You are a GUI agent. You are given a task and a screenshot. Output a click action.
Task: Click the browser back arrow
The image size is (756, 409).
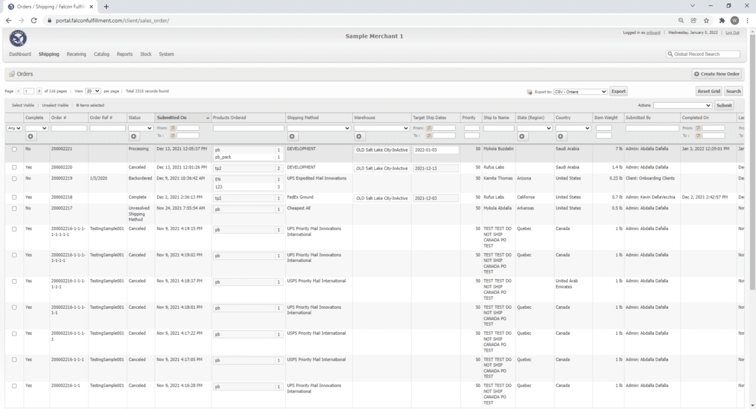pyautogui.click(x=8, y=21)
